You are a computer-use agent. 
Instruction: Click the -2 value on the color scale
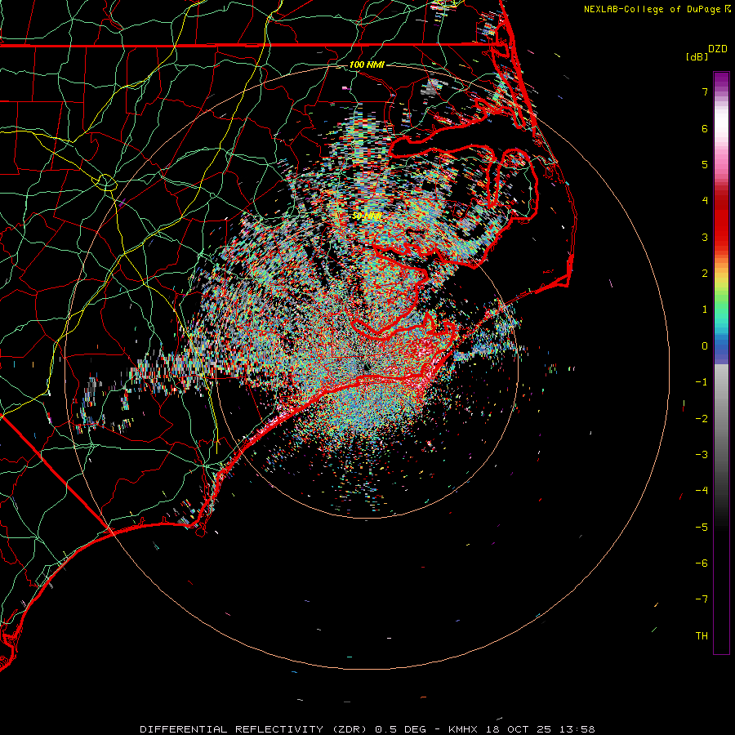click(702, 419)
